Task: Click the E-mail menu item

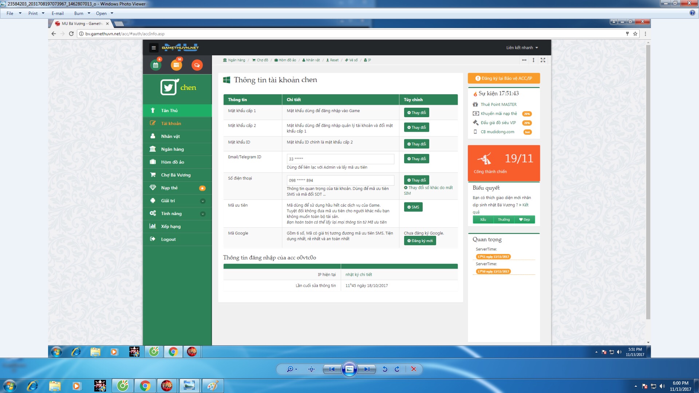Action: (x=58, y=13)
